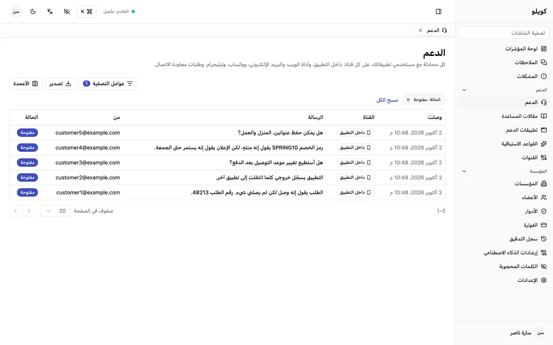Viewport: 553px width, 345px height.
Task: Close the الدعم tab
Action: (421, 30)
